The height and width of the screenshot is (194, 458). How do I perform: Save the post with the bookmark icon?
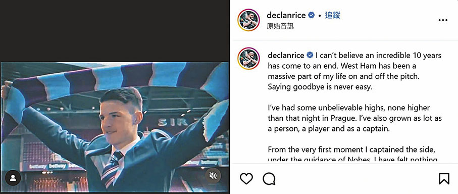(x=444, y=178)
